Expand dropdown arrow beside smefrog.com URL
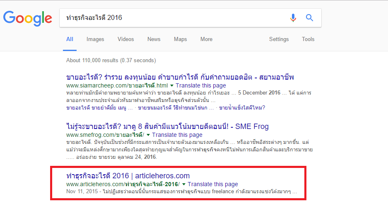This screenshot has width=388, height=204. click(148, 135)
